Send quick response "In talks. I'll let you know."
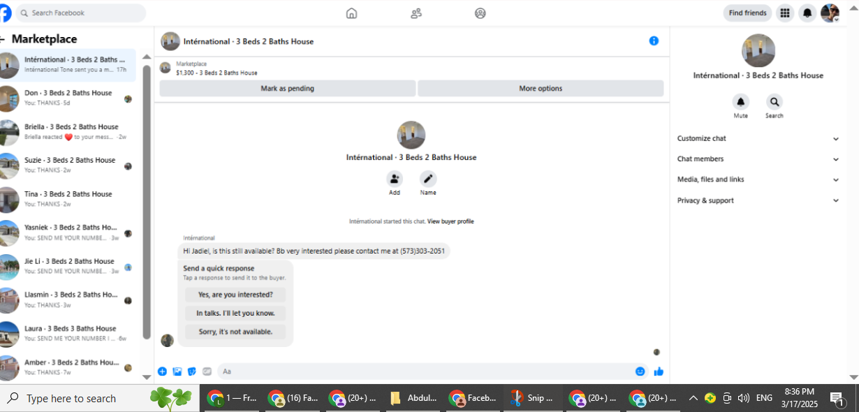The image size is (859, 412). [235, 314]
